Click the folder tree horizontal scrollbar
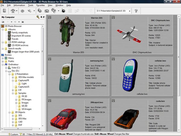Image resolution: width=181 pixels, height=136 pixels. point(21,129)
